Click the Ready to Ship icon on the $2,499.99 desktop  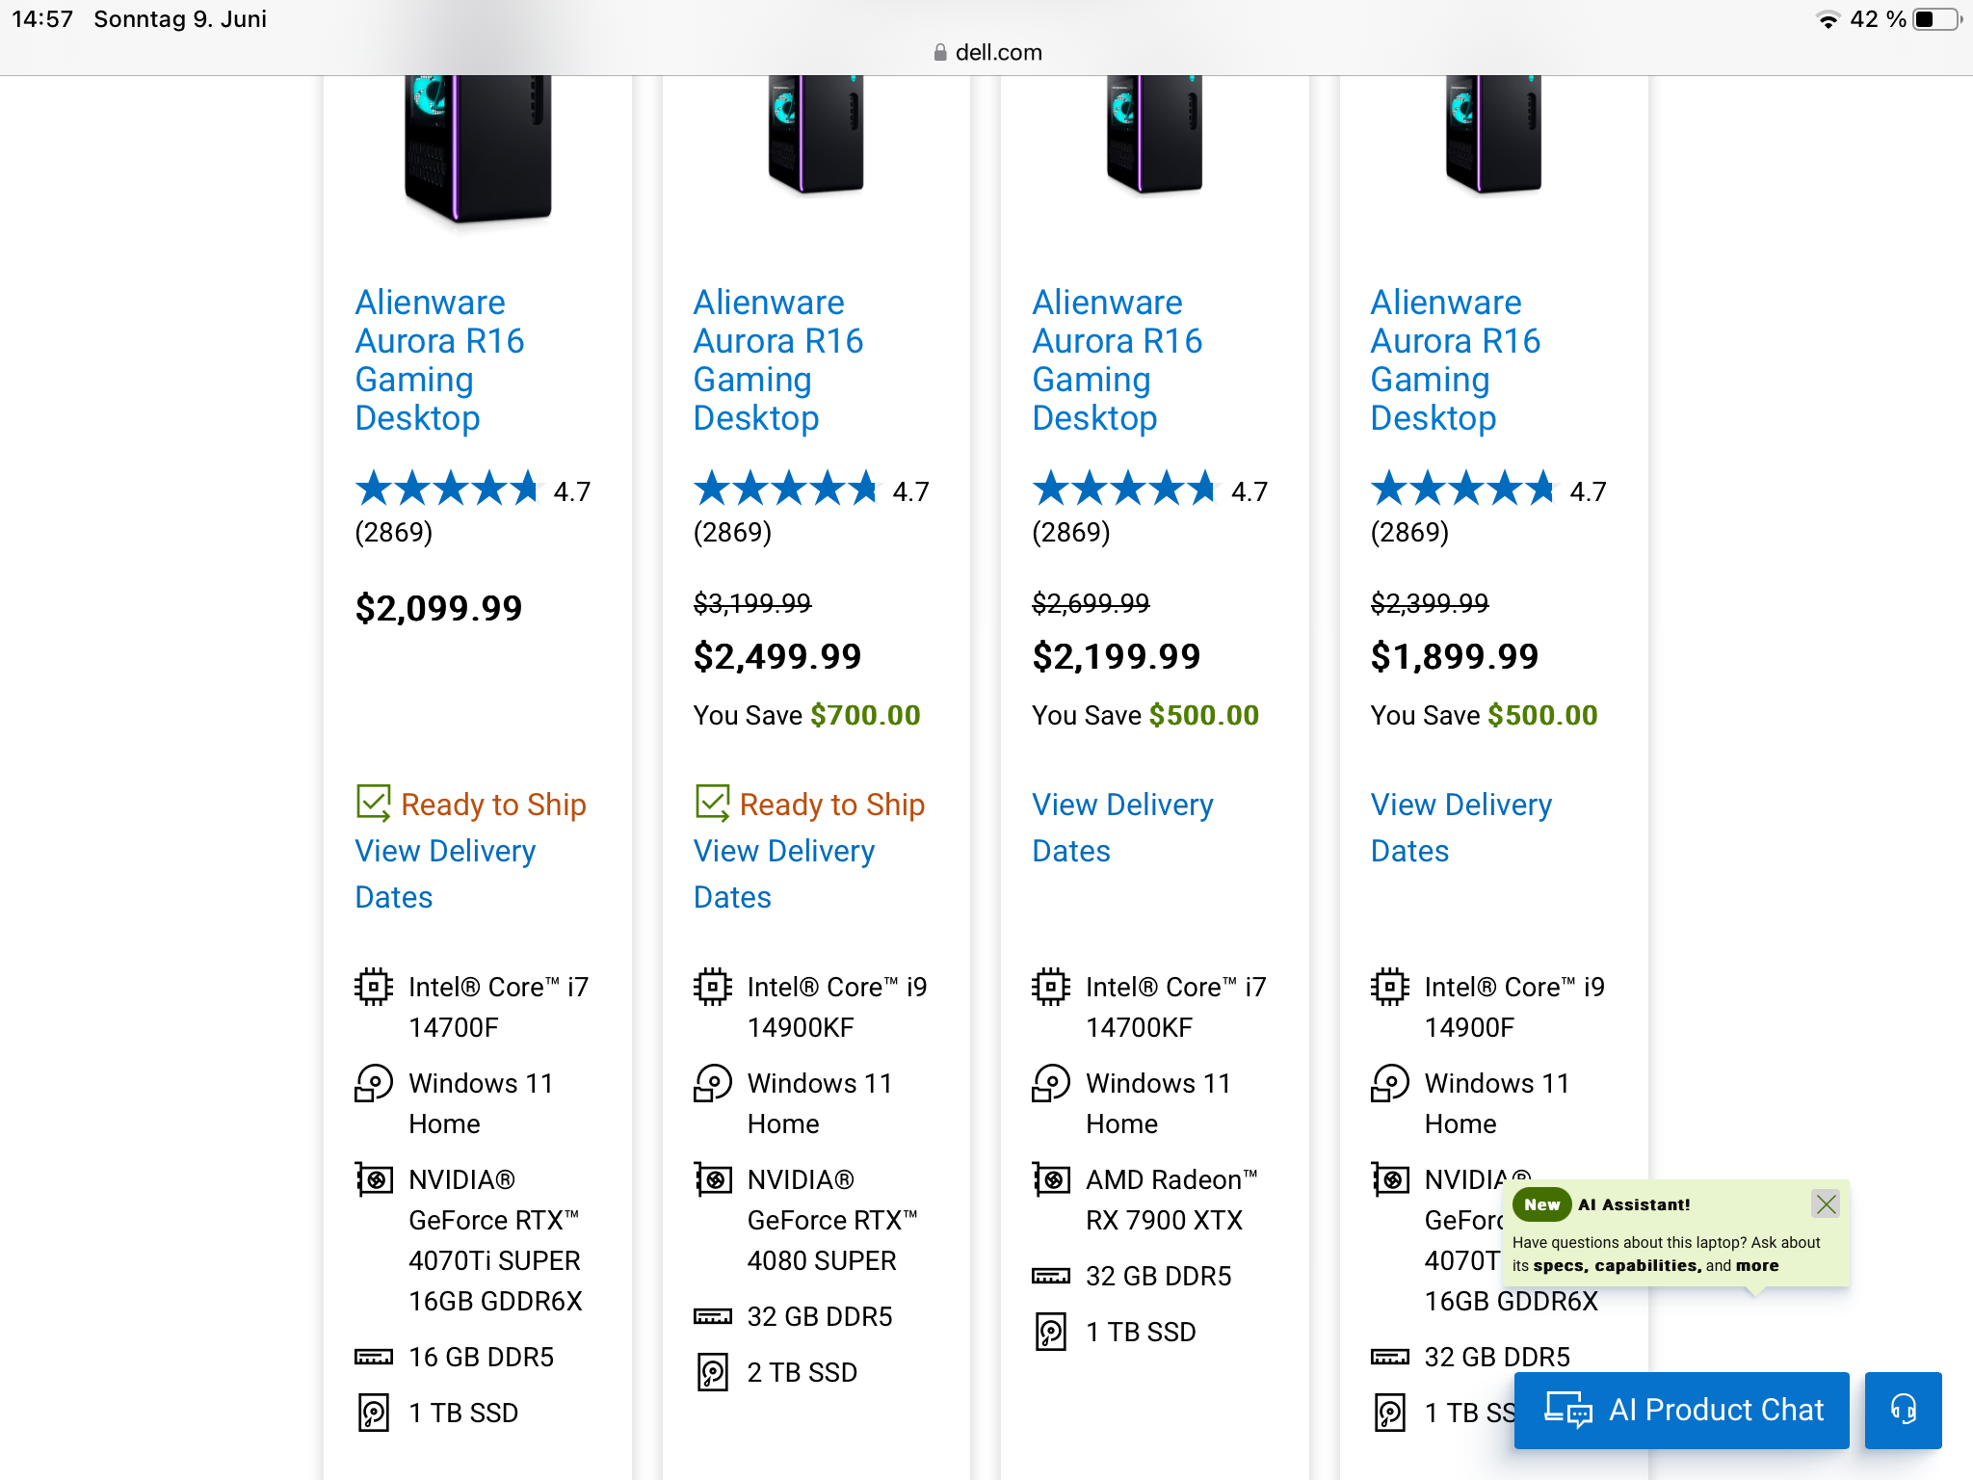(x=713, y=803)
